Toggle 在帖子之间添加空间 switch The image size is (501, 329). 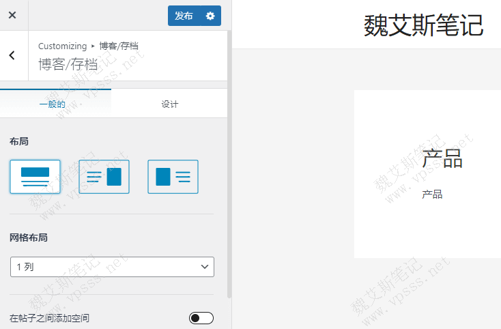(x=201, y=318)
